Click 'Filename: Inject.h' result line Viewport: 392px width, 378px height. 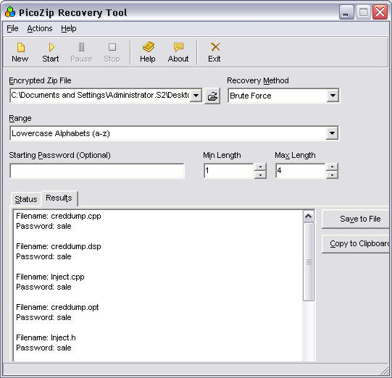[x=46, y=337]
